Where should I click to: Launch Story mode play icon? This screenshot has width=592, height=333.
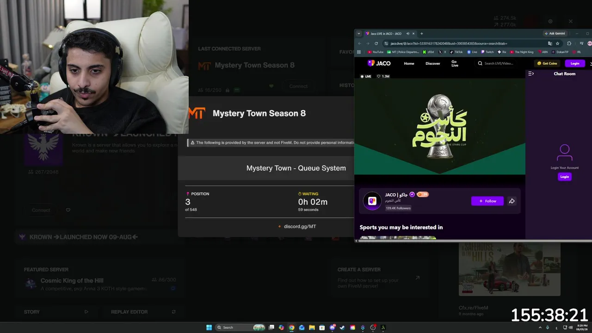[x=86, y=312]
